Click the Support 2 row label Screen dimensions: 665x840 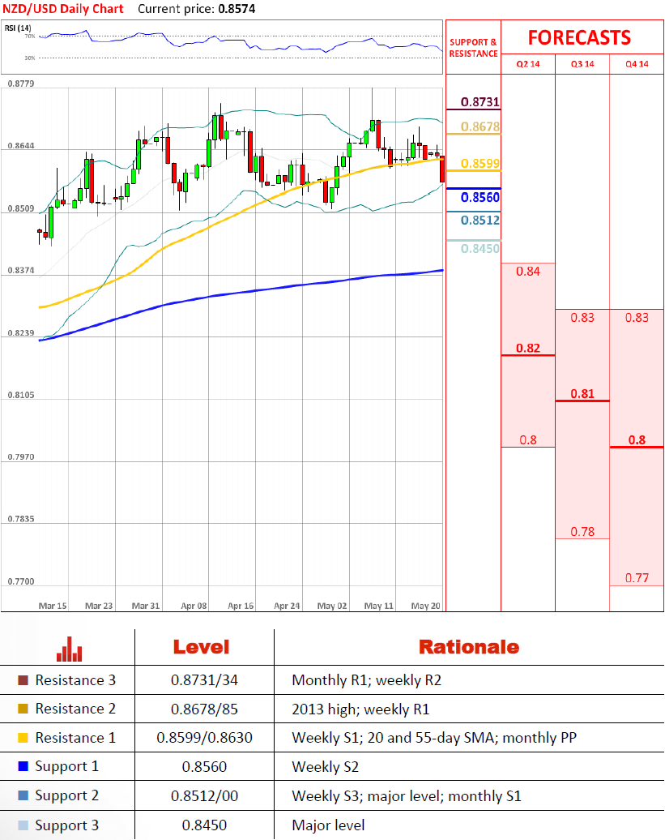[x=67, y=796]
